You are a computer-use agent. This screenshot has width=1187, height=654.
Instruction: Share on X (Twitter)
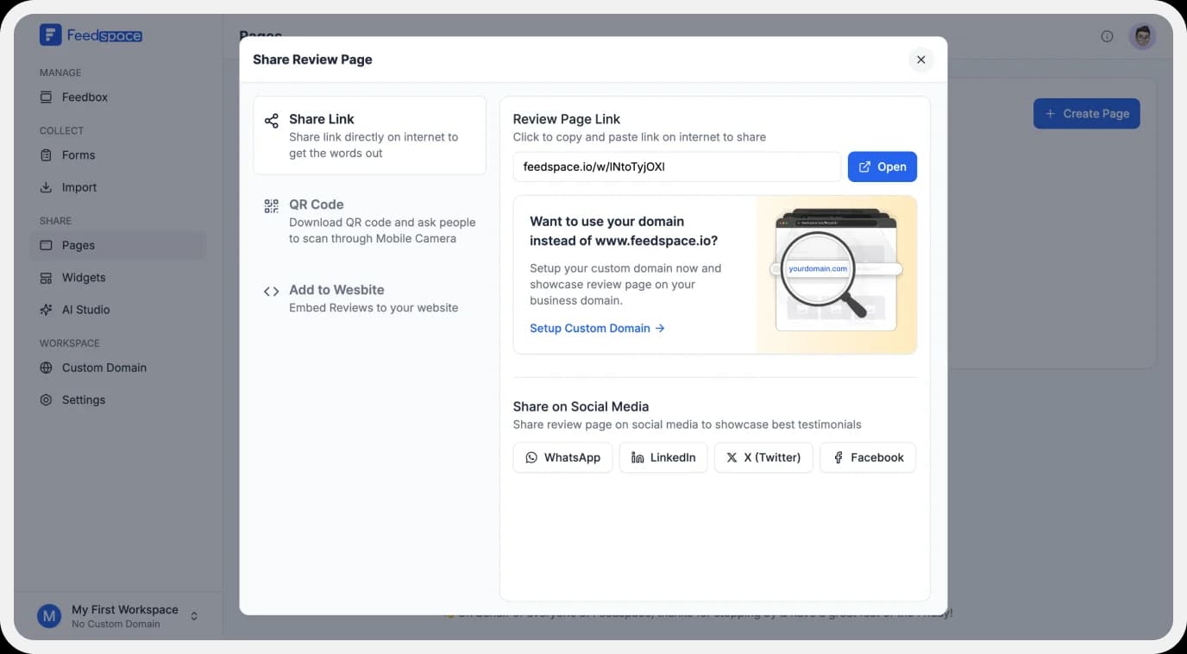tap(763, 458)
